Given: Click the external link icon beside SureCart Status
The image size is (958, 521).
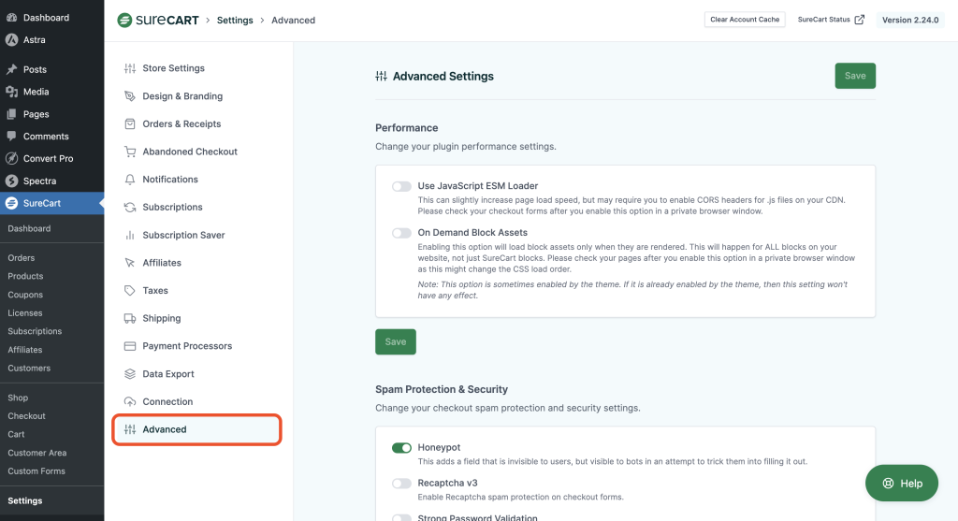Looking at the screenshot, I should tap(859, 20).
